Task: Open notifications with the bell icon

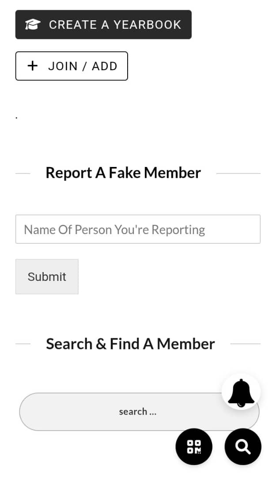Action: click(x=241, y=392)
